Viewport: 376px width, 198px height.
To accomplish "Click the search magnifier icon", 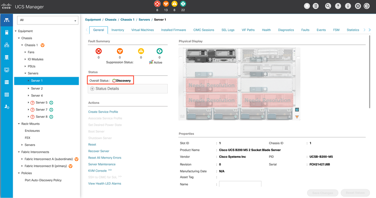I will (x=328, y=6).
